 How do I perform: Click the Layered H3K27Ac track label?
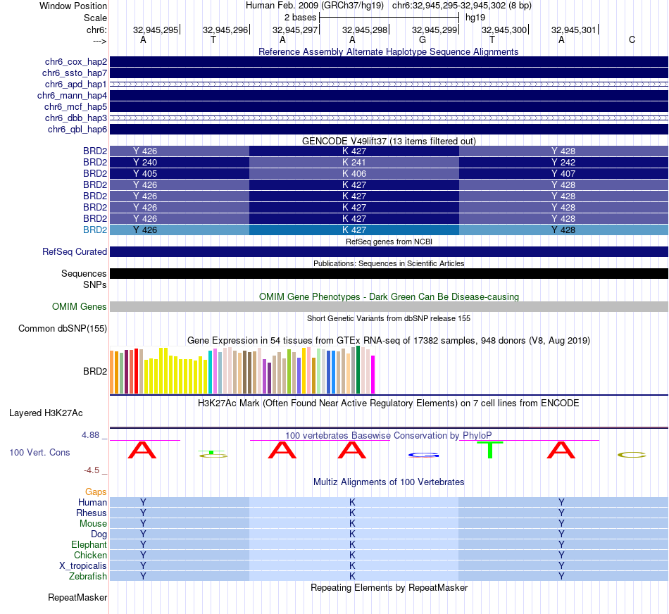coord(46,413)
